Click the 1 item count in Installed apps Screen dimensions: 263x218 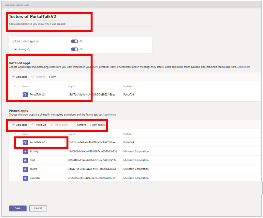pyautogui.click(x=52, y=77)
